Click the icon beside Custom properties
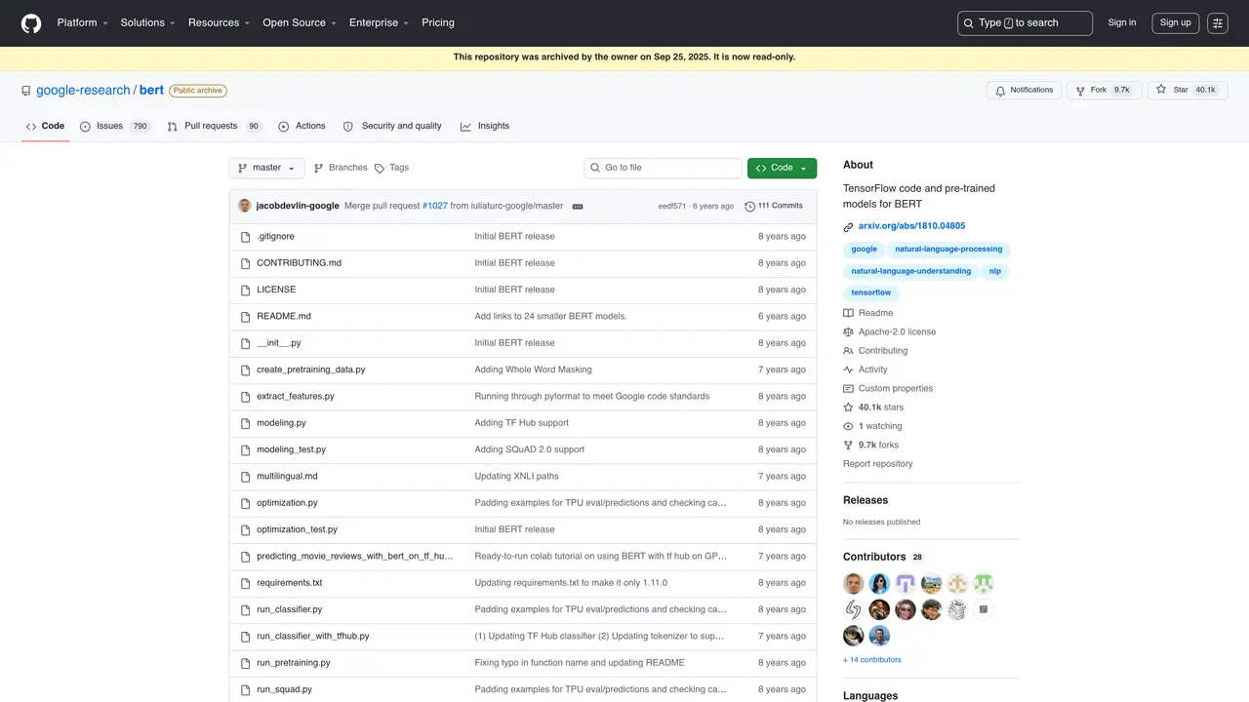This screenshot has height=702, width=1249. [849, 389]
